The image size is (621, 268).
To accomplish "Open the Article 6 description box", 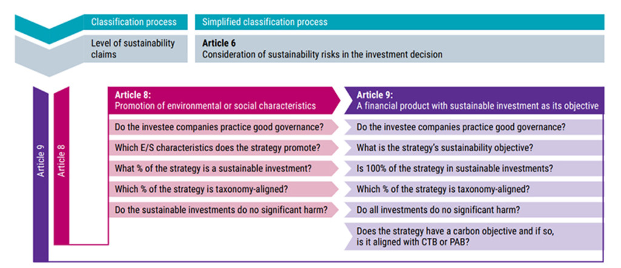I will pos(399,48).
